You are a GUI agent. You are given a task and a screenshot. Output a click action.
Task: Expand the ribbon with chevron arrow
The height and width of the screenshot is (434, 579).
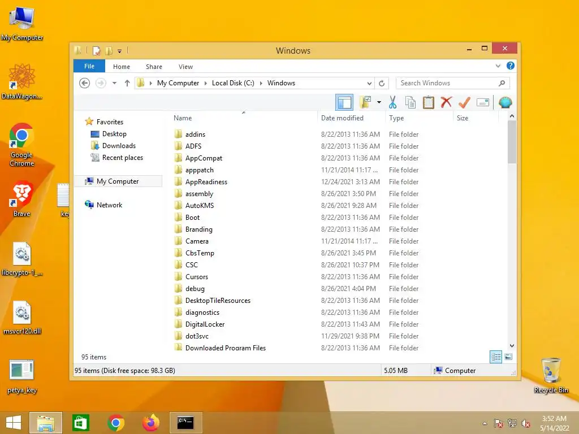click(498, 66)
